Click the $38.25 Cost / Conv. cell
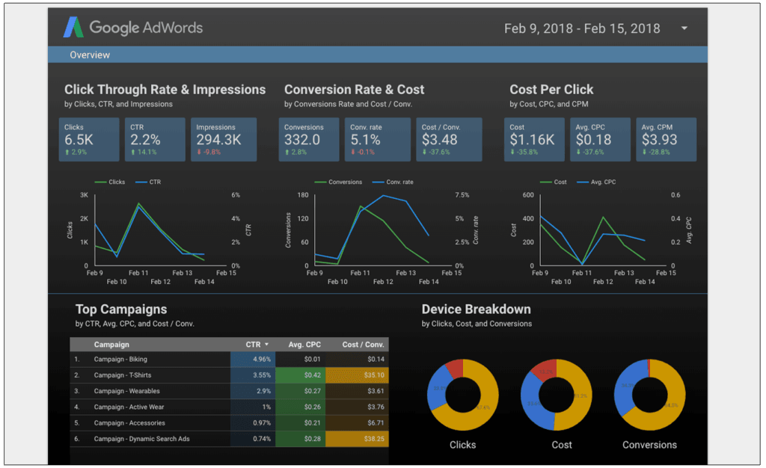Viewport: 766px width, 468px height. tap(357, 439)
